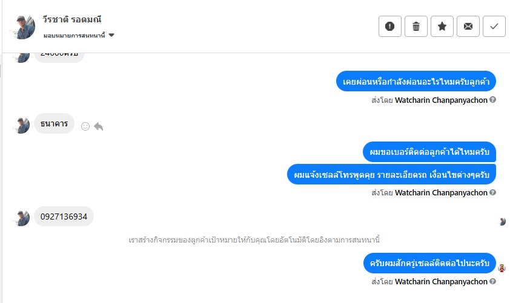Click the auto-created customer activity notice
The height and width of the screenshot is (303, 510).
(x=254, y=239)
